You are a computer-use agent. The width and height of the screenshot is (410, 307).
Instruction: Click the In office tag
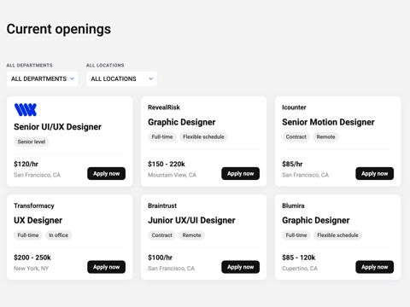(58, 235)
